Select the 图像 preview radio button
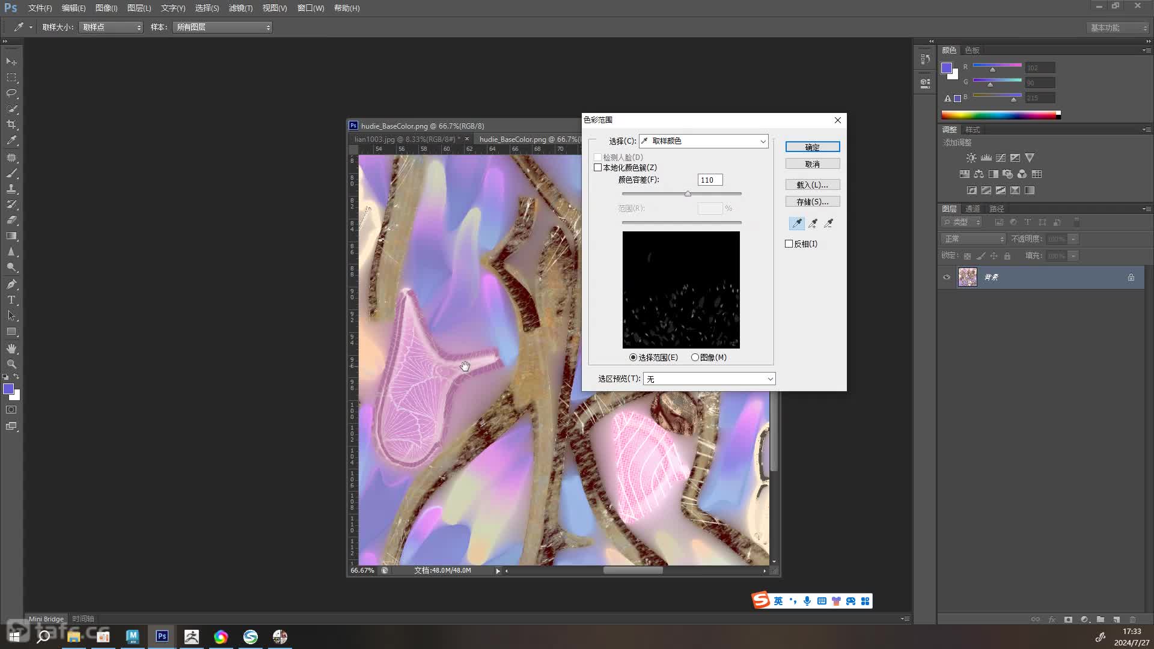 coord(695,358)
